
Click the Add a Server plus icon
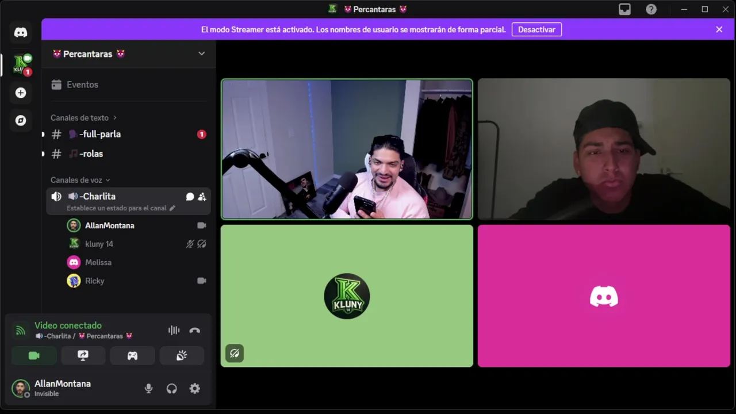21,93
